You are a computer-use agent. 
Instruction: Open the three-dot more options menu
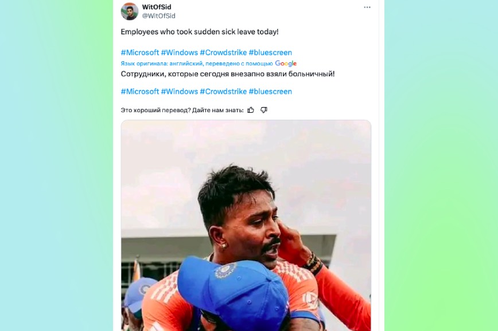click(367, 7)
